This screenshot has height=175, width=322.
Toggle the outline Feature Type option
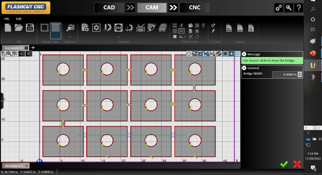(x=44, y=28)
